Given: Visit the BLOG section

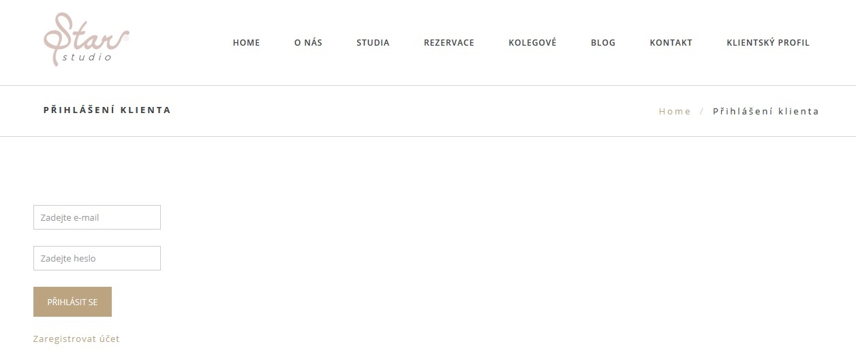Looking at the screenshot, I should [603, 42].
